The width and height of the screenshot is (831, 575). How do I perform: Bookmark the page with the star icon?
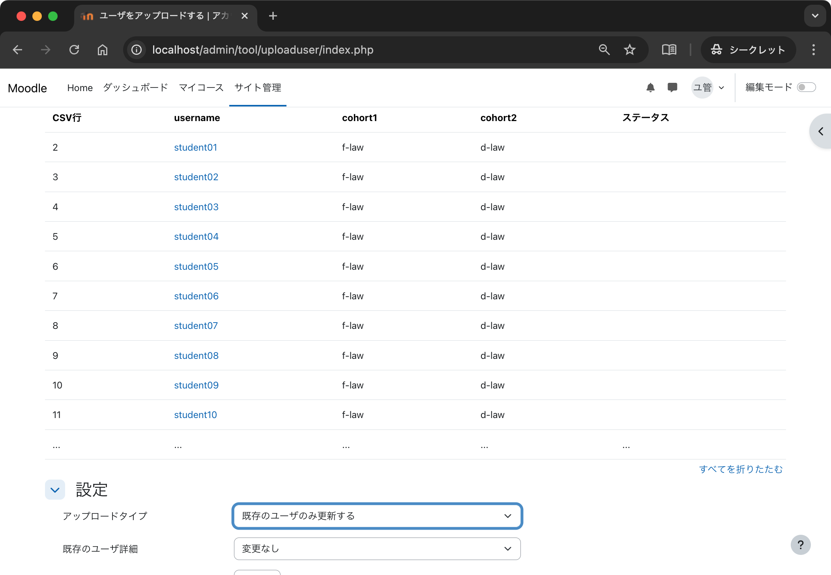pyautogui.click(x=629, y=50)
